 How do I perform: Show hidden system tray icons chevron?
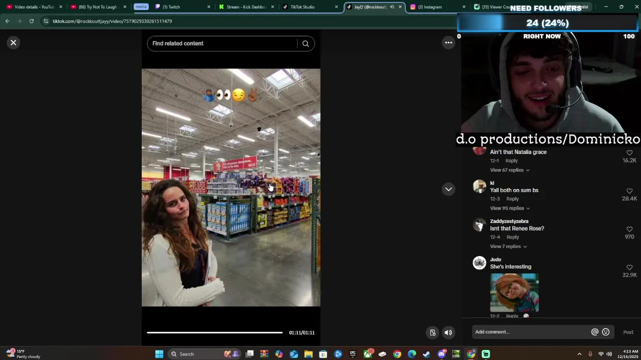click(579, 354)
